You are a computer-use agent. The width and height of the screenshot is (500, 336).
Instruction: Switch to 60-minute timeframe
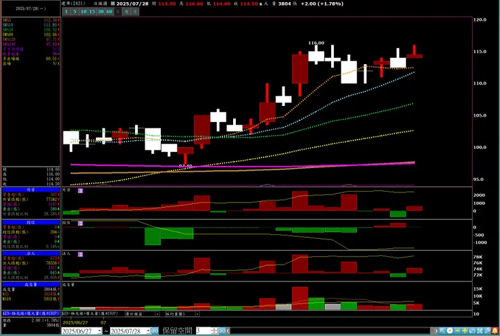click(109, 11)
